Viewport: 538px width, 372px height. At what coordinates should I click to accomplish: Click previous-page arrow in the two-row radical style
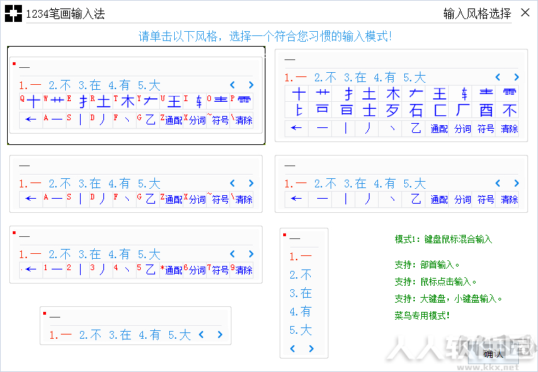click(x=498, y=77)
